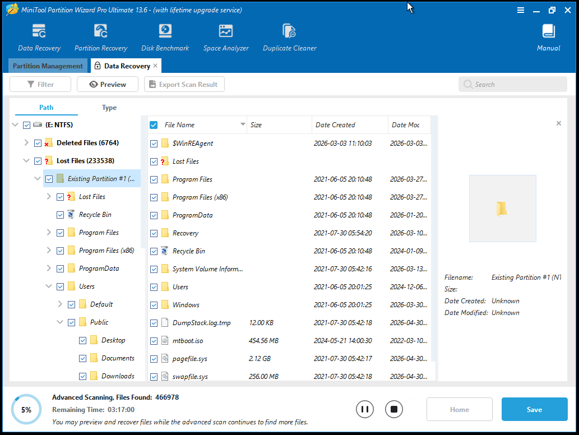Sort by Size column header

pyautogui.click(x=279, y=125)
